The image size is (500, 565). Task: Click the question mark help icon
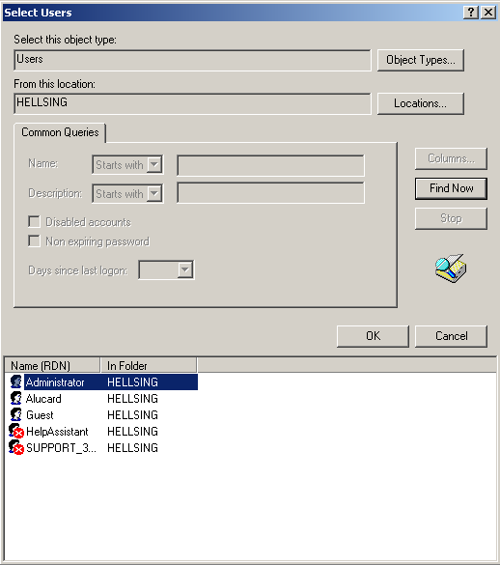click(471, 13)
